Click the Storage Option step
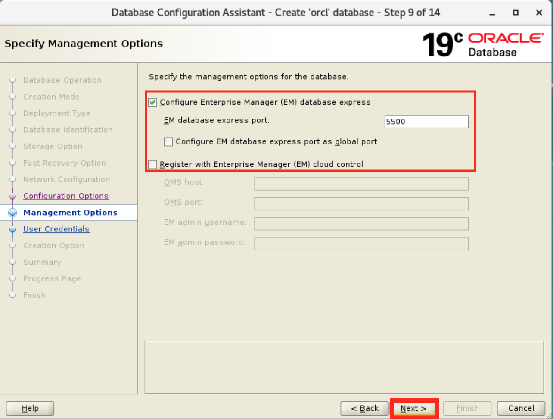Image resolution: width=553 pixels, height=419 pixels. pyautogui.click(x=53, y=147)
